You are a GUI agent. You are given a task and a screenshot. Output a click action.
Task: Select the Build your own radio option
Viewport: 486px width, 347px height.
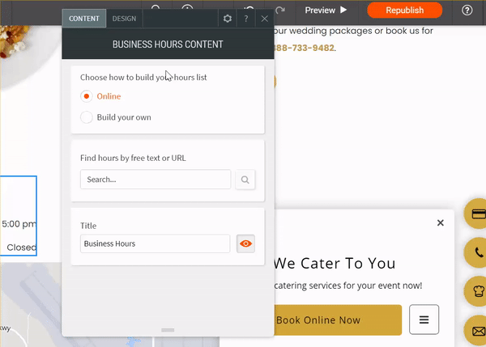[x=87, y=117]
